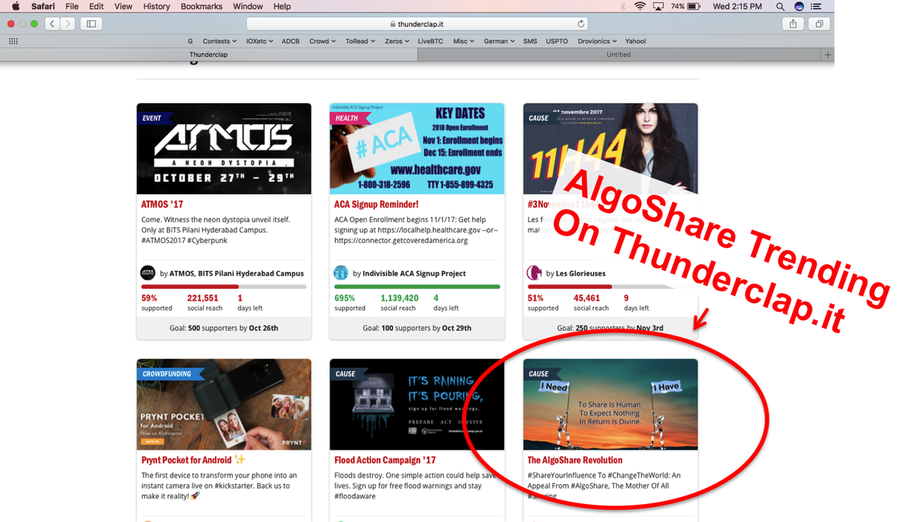Image resolution: width=902 pixels, height=522 pixels.
Task: Click ATMOS organizer avatar icon
Action: (x=148, y=273)
